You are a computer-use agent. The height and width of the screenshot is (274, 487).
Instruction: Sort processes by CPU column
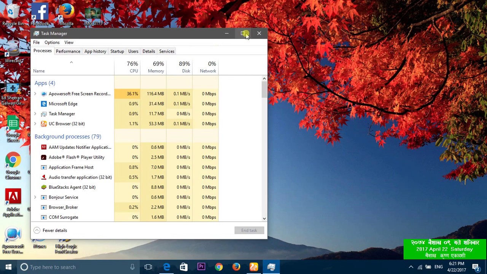coord(127,67)
